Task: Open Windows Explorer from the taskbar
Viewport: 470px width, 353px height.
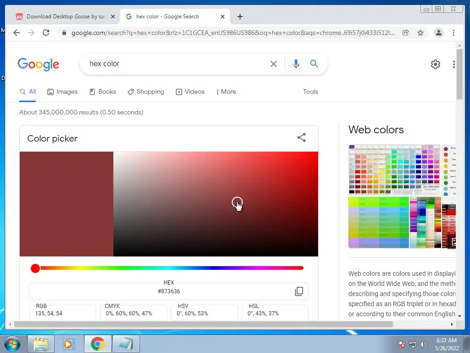Action: (41, 344)
